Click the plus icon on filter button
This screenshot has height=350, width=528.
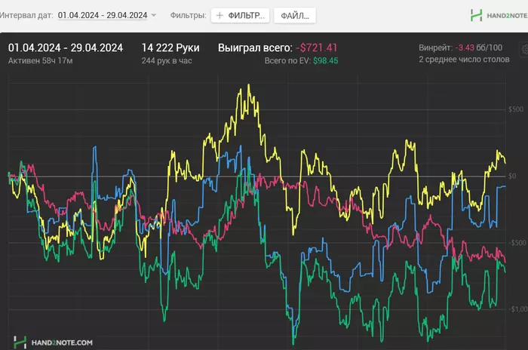click(x=219, y=16)
